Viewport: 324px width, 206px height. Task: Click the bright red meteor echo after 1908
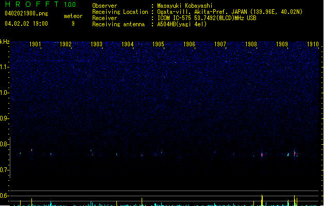(262, 154)
